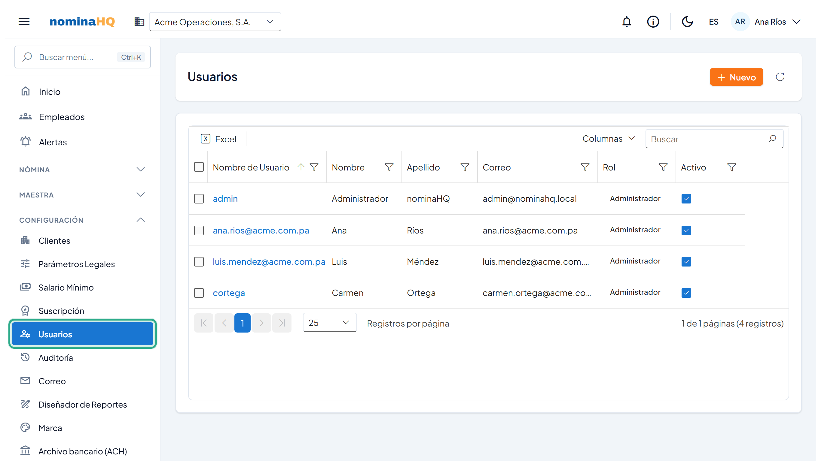Open records per page dropdown showing 25
821x461 pixels.
(330, 323)
